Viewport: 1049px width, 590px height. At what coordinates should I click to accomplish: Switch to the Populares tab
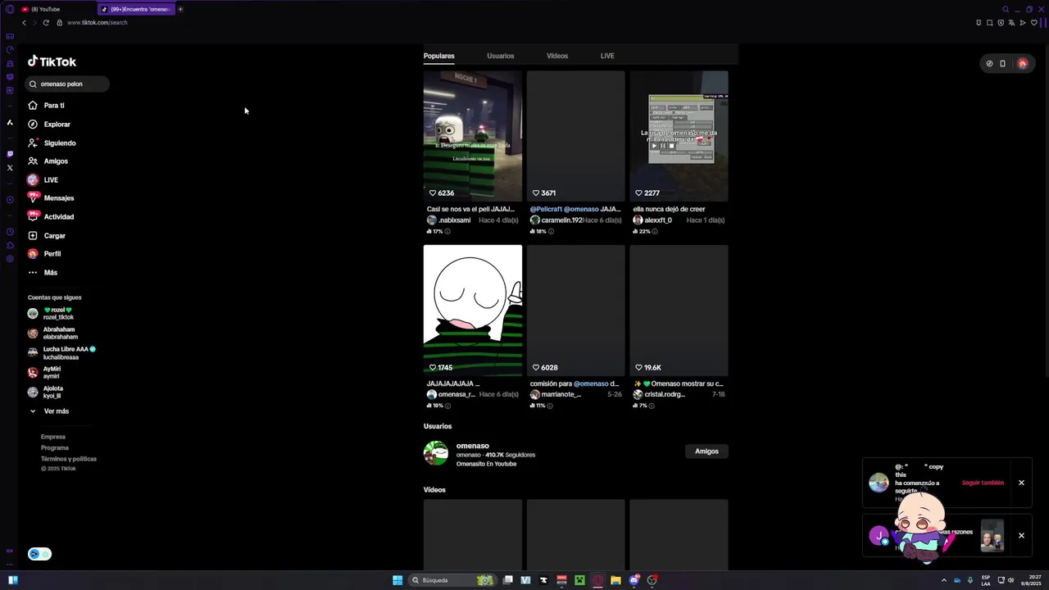[438, 56]
